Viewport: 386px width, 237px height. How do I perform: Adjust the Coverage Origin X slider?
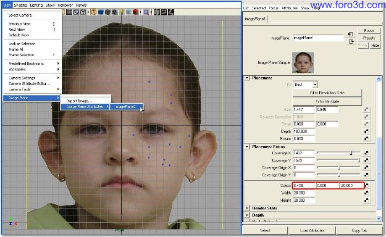click(x=339, y=168)
